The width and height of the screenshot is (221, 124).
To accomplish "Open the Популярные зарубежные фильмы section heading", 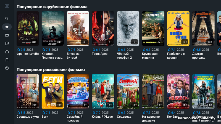I will coord(52,7).
